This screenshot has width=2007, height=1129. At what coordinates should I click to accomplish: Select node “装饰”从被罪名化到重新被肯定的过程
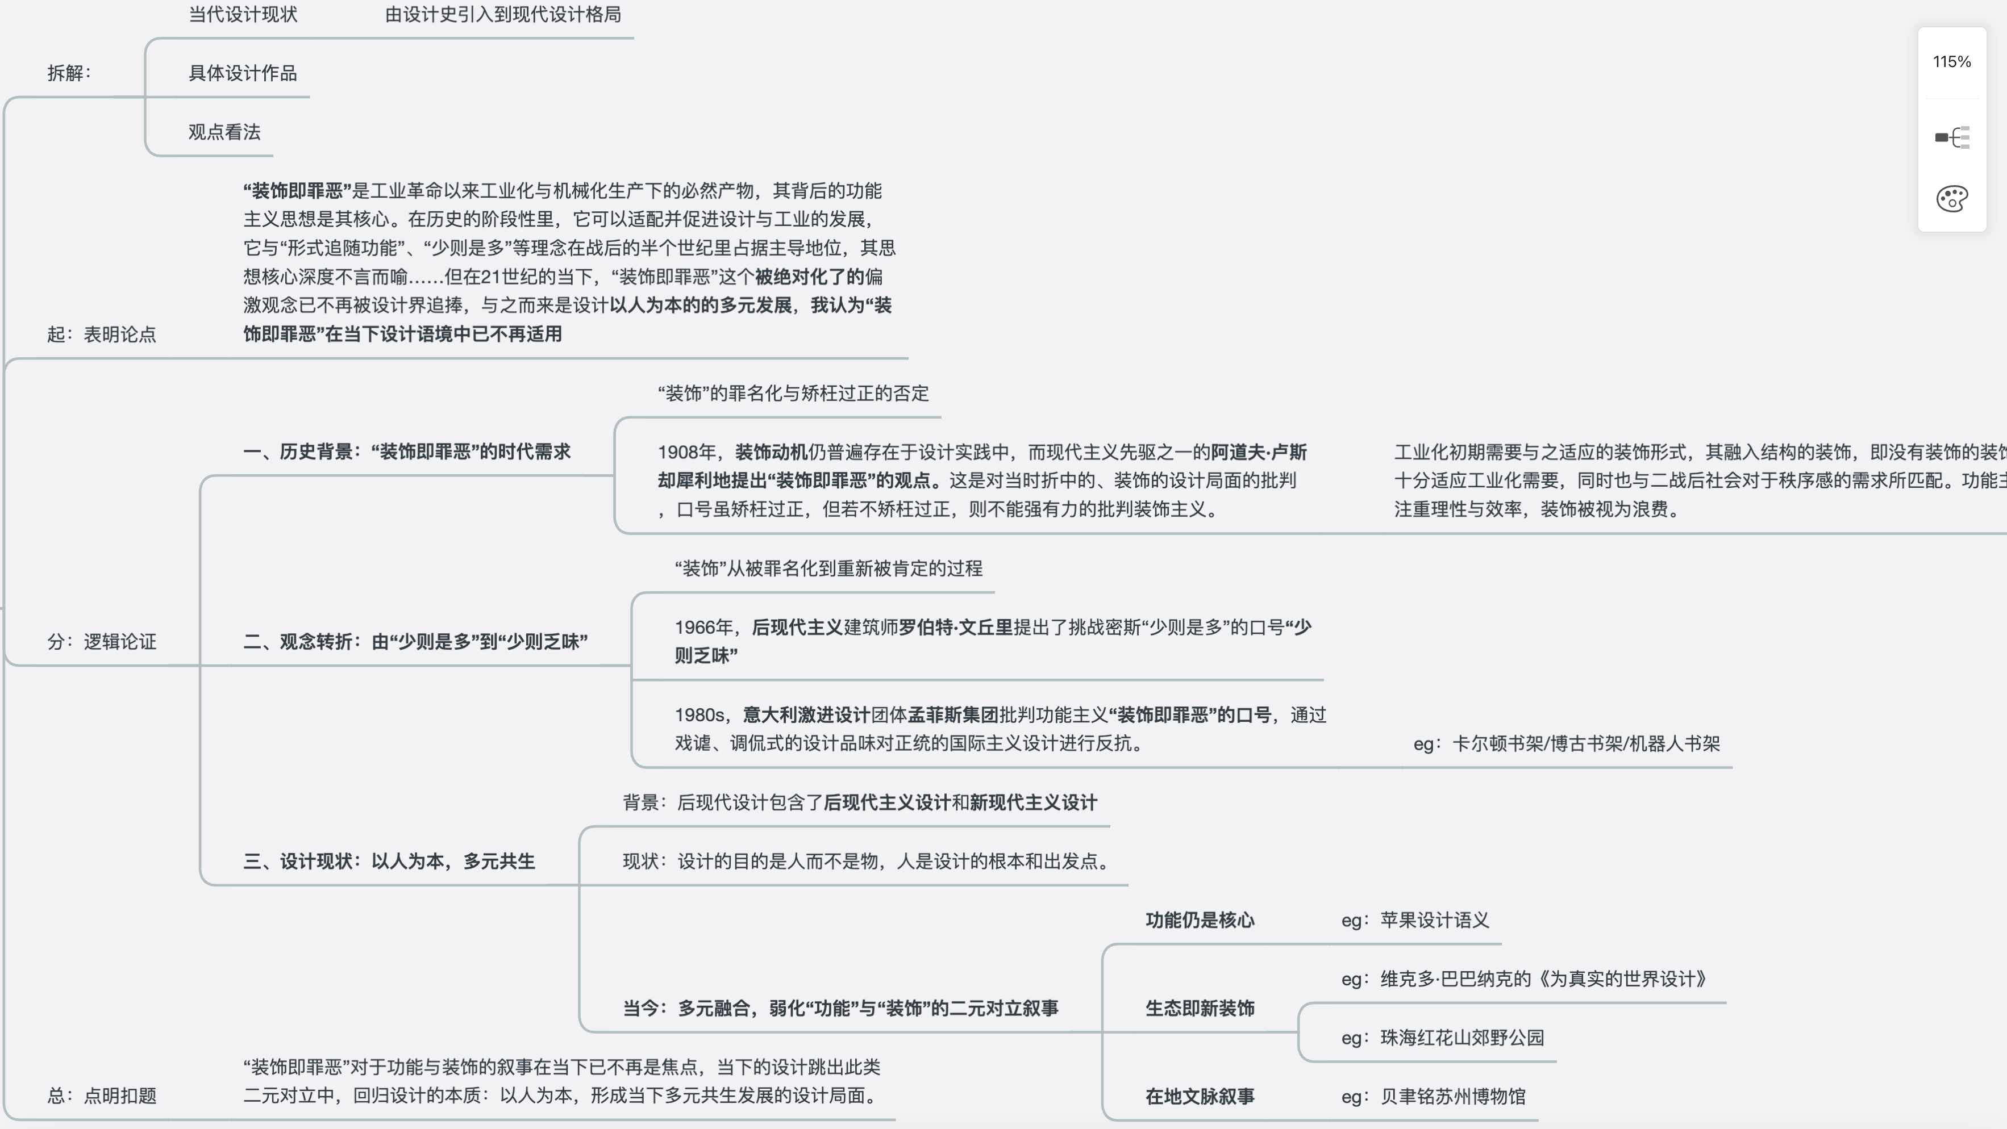point(828,568)
